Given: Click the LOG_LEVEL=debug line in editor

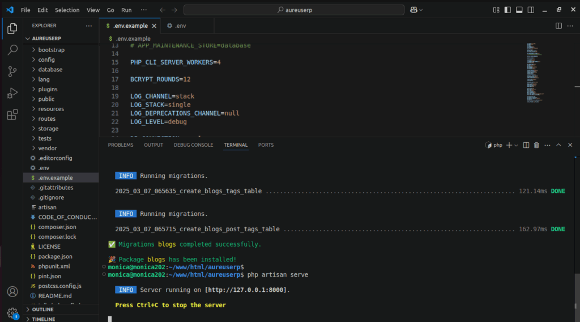Looking at the screenshot, I should point(159,122).
